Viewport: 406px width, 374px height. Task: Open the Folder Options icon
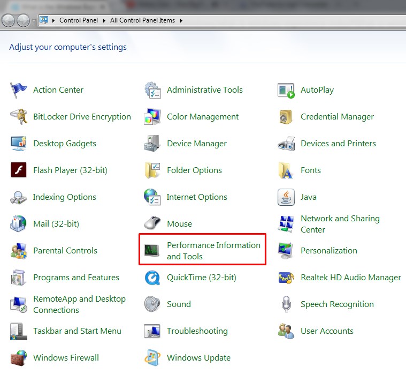coord(152,170)
